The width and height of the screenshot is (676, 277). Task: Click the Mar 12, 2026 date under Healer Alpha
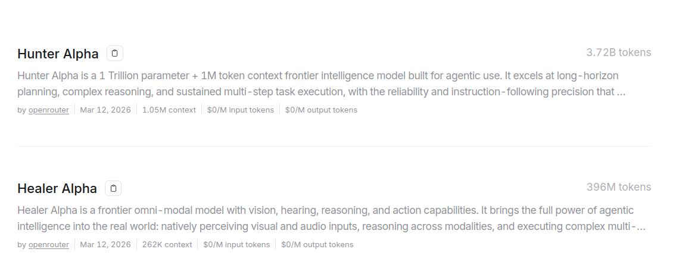[x=105, y=244]
